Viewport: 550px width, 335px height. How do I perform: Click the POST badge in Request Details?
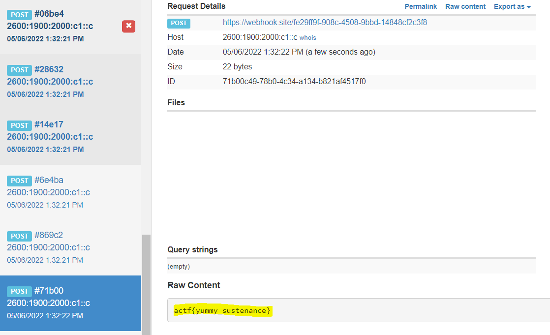179,23
